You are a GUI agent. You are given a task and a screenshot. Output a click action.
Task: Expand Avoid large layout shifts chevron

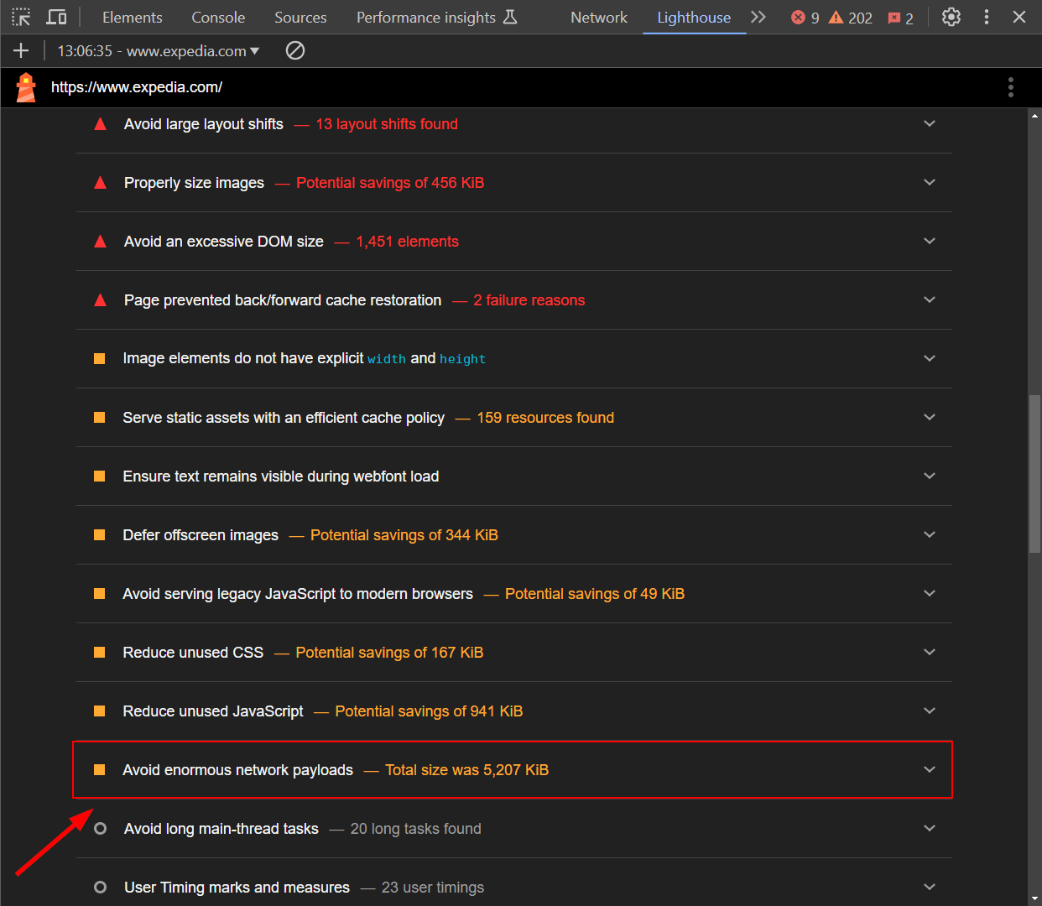(930, 124)
